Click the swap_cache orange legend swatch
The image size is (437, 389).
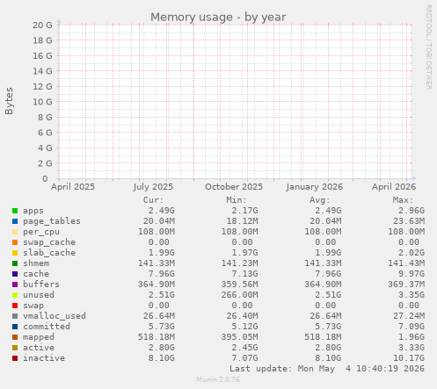(x=15, y=242)
